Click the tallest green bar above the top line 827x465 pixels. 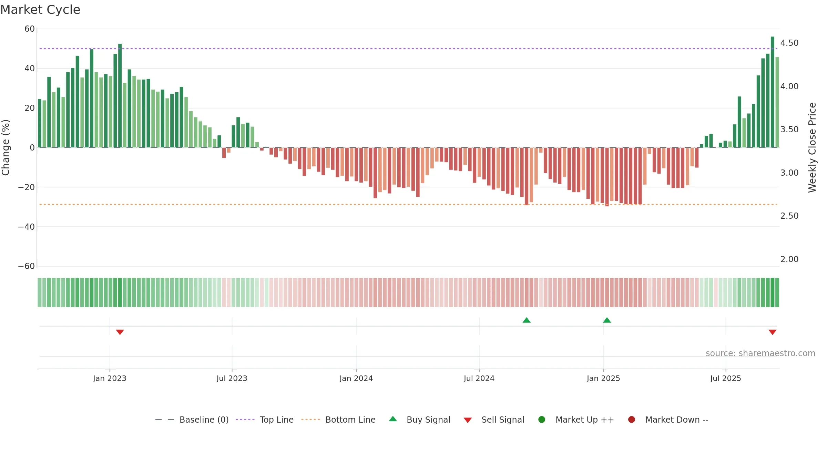click(x=773, y=92)
